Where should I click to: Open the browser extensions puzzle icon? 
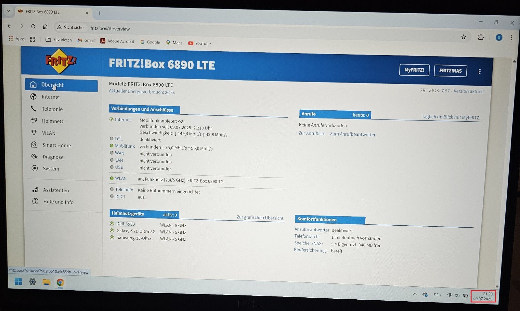(481, 37)
